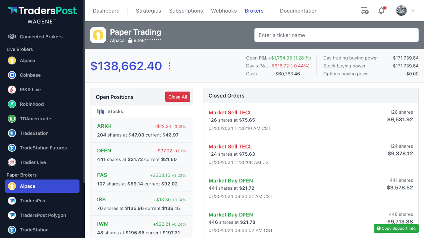The width and height of the screenshot is (424, 238).
Task: Click the live Alpaca broker icon
Action: pos(12,60)
